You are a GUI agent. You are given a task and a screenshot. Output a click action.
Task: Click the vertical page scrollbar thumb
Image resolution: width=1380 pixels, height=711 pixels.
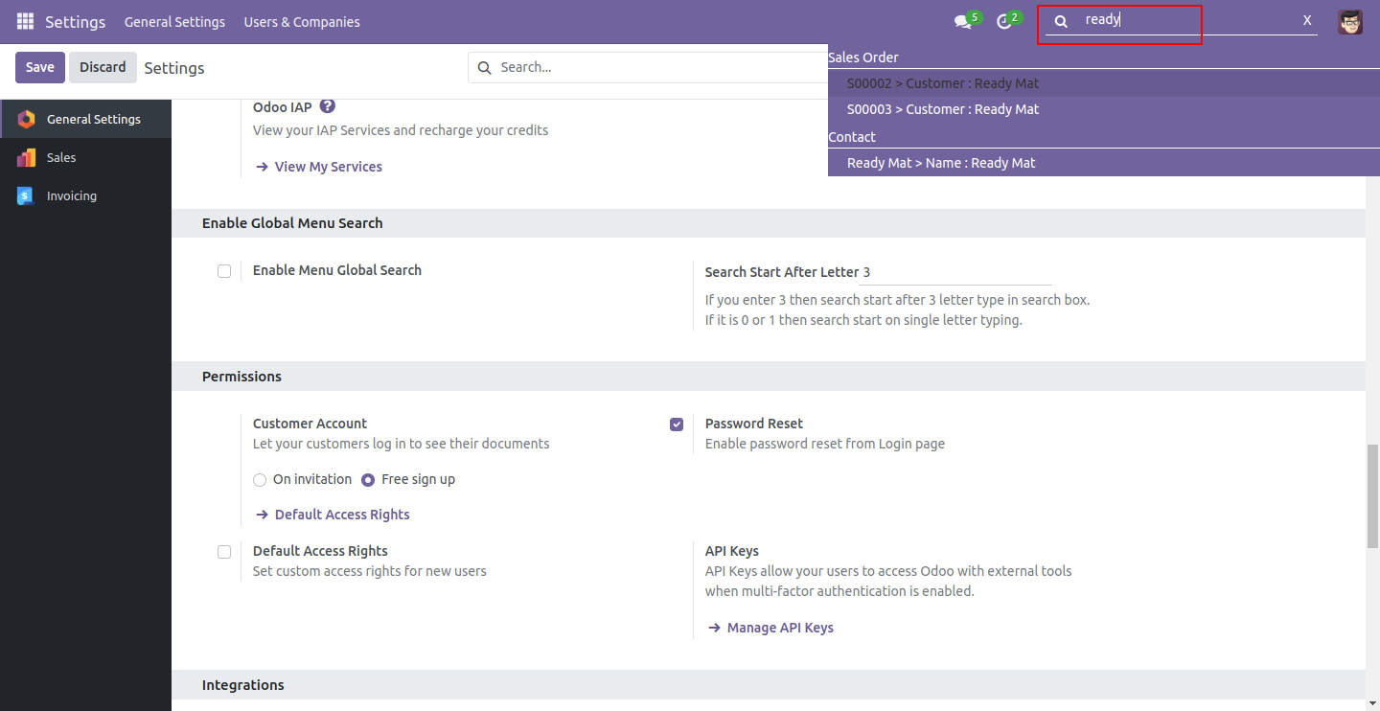coord(1372,495)
